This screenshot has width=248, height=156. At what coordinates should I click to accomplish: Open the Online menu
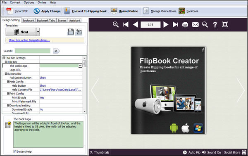click(42, 2)
